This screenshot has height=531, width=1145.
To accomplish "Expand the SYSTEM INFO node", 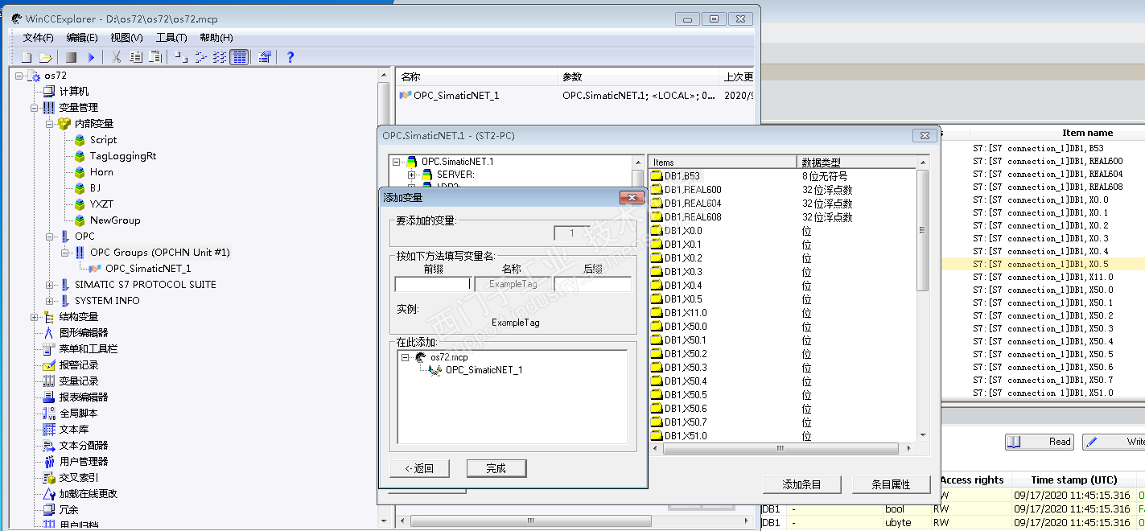I will pyautogui.click(x=50, y=301).
